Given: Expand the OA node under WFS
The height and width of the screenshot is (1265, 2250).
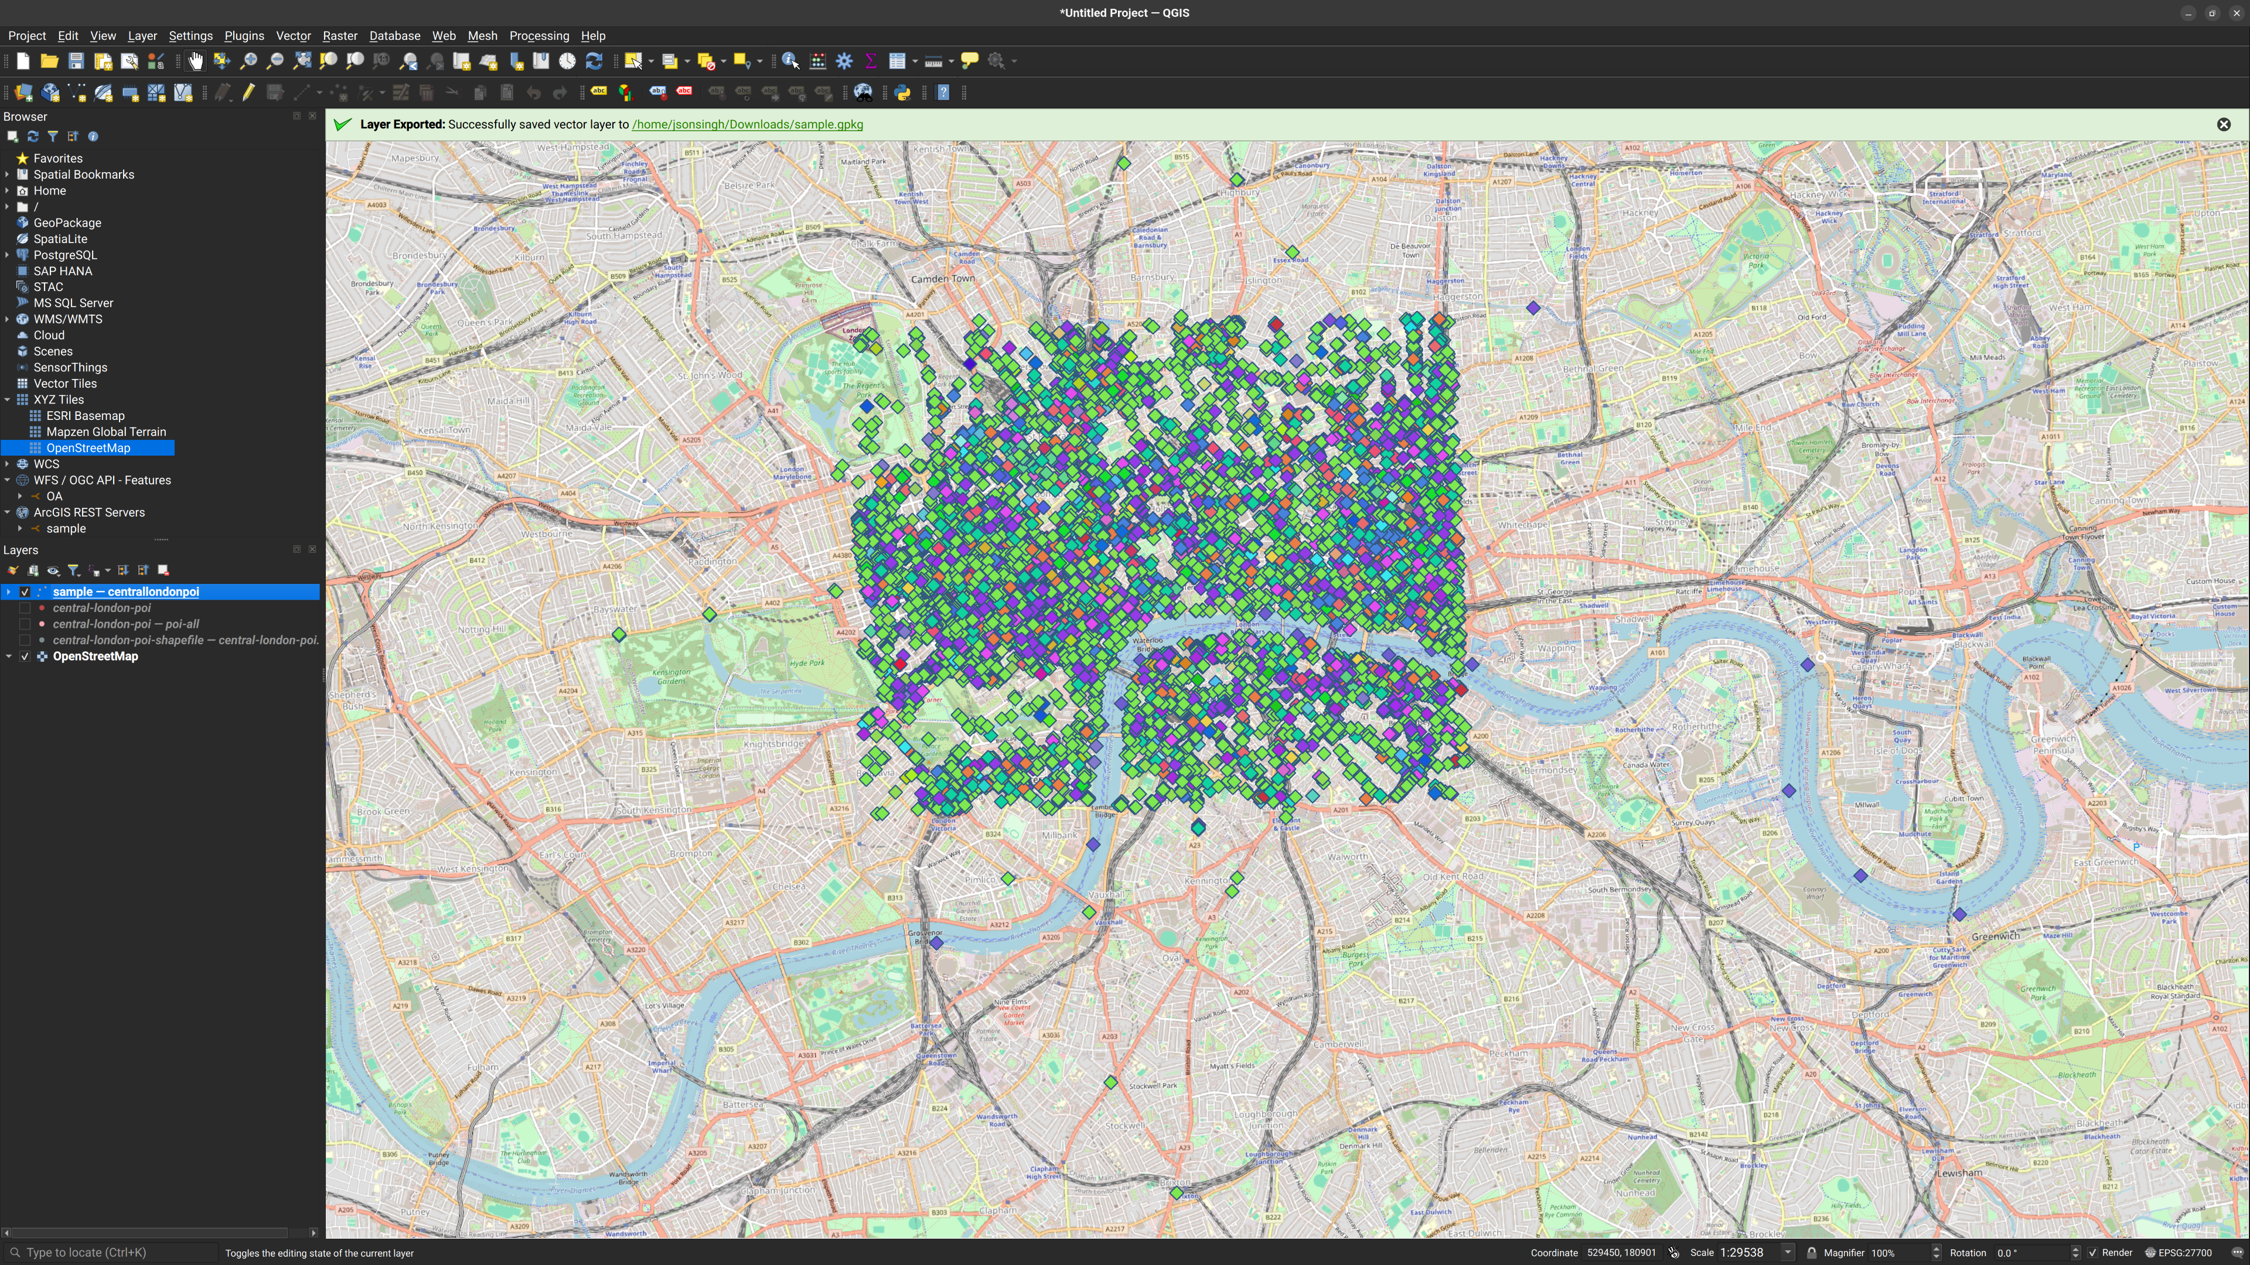Looking at the screenshot, I should point(20,496).
